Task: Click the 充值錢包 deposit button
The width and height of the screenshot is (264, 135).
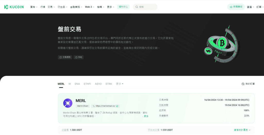Action: coord(236,7)
